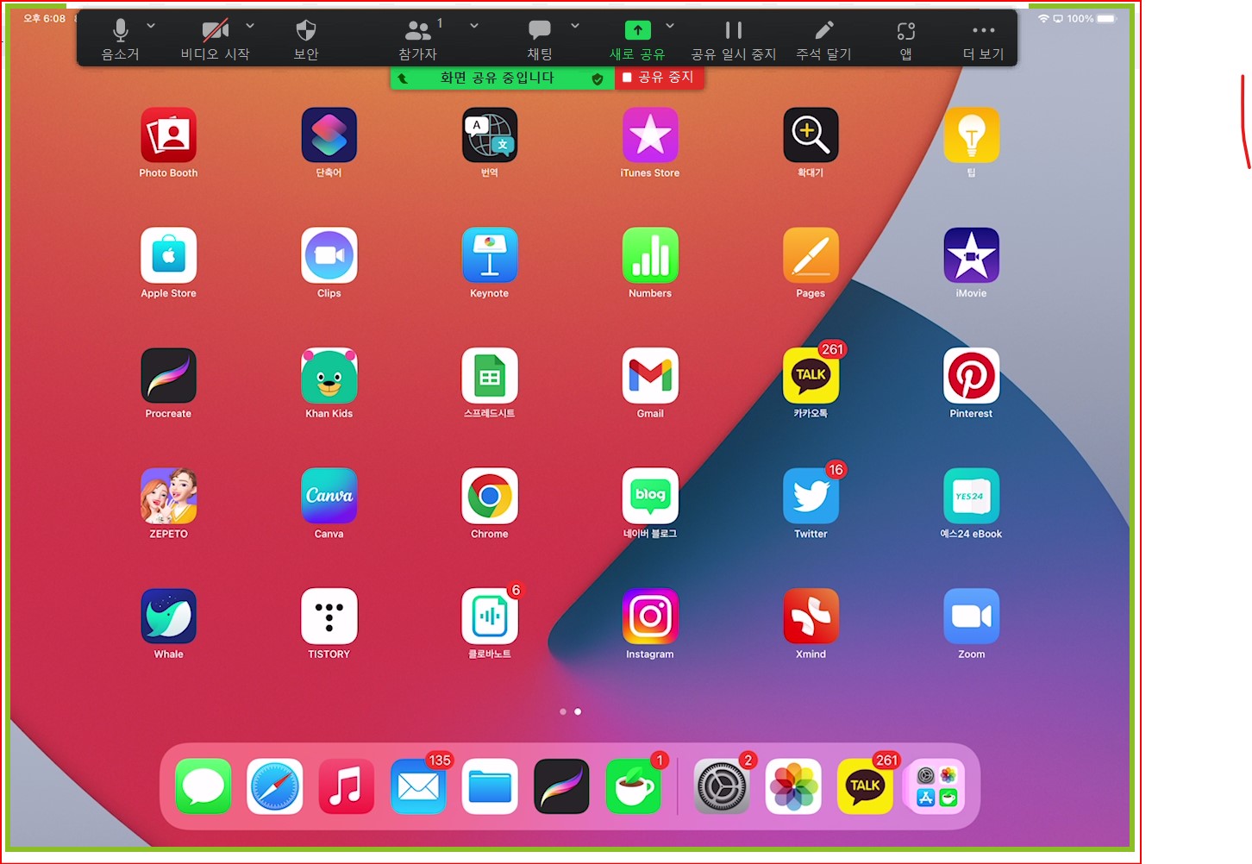Open KakaoTalk in the dock

pos(865,786)
